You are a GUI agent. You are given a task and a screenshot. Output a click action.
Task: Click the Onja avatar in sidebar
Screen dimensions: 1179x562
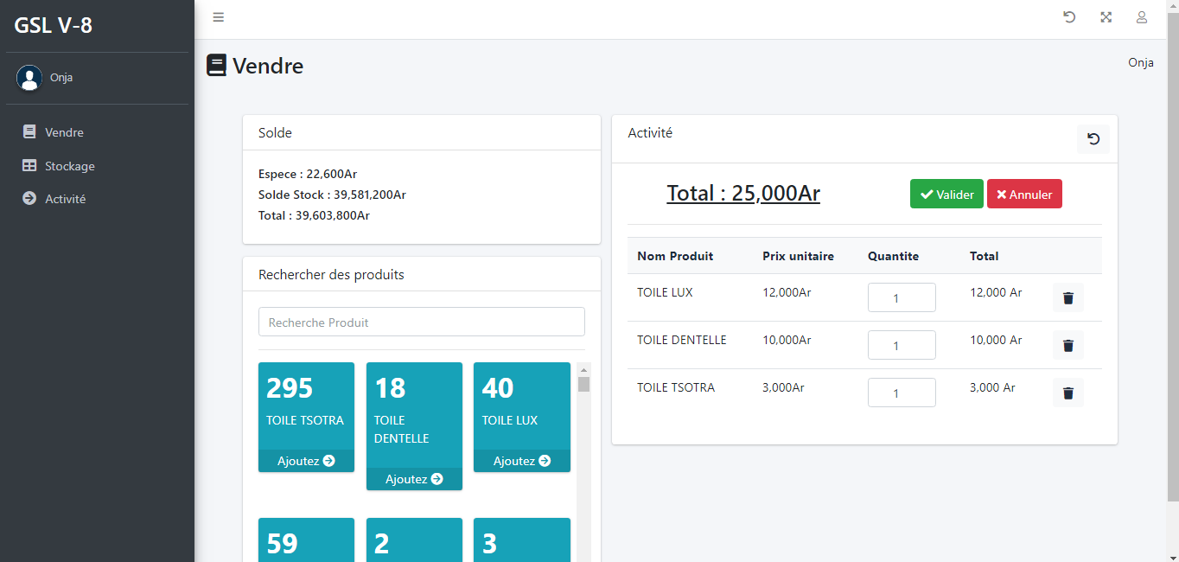[29, 78]
